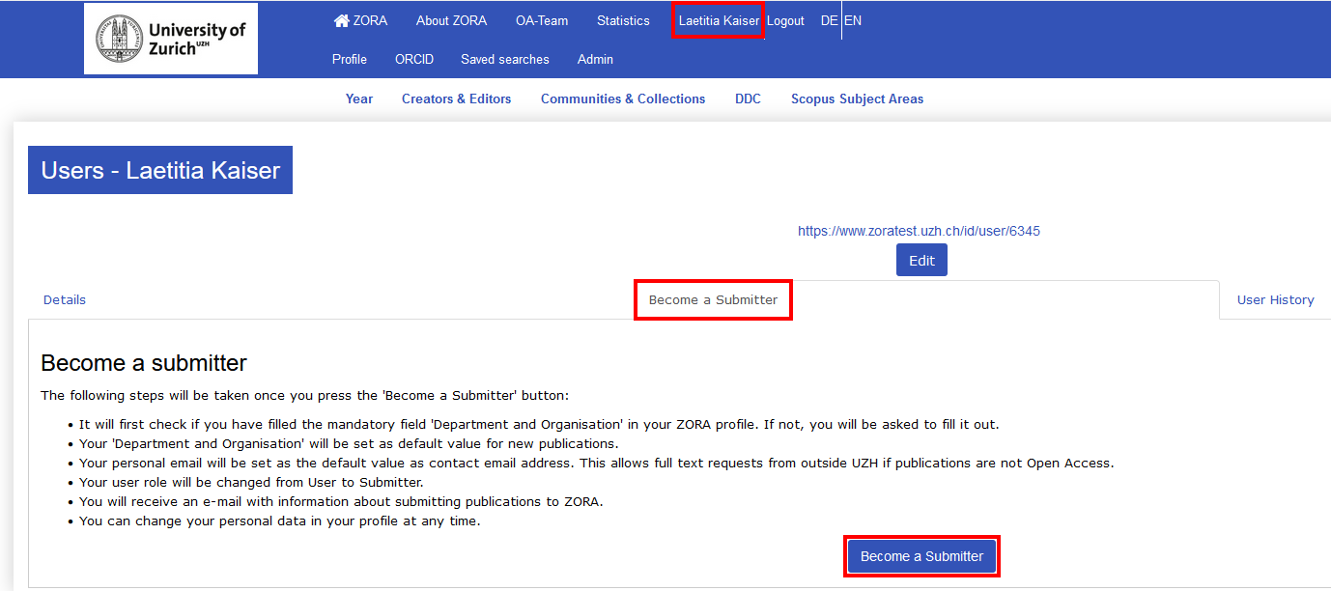The width and height of the screenshot is (1331, 591).
Task: Browse by Creators & Editors
Action: (457, 98)
